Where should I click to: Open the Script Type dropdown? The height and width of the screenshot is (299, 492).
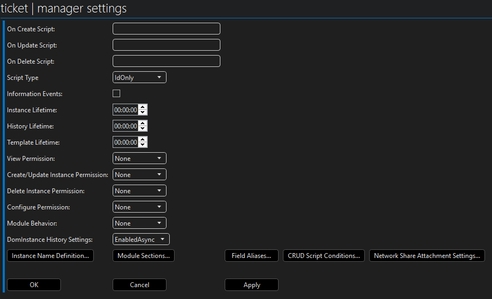(139, 78)
